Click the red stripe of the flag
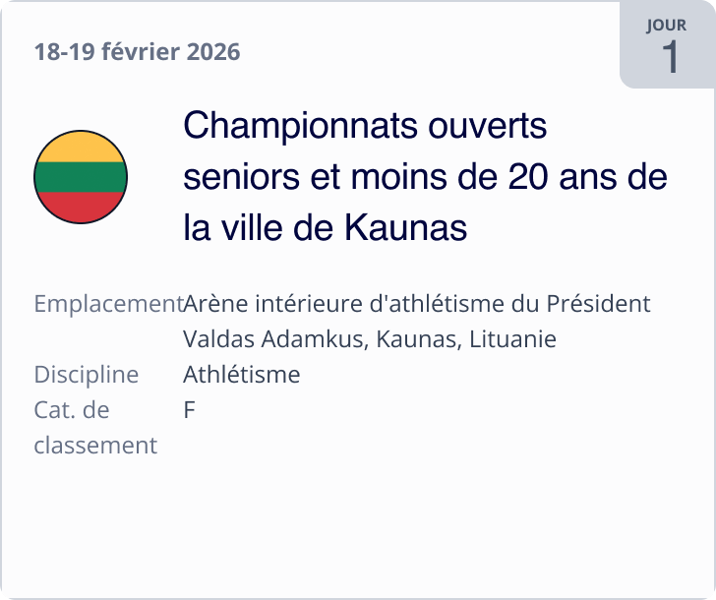Image resolution: width=716 pixels, height=600 pixels. (x=81, y=207)
